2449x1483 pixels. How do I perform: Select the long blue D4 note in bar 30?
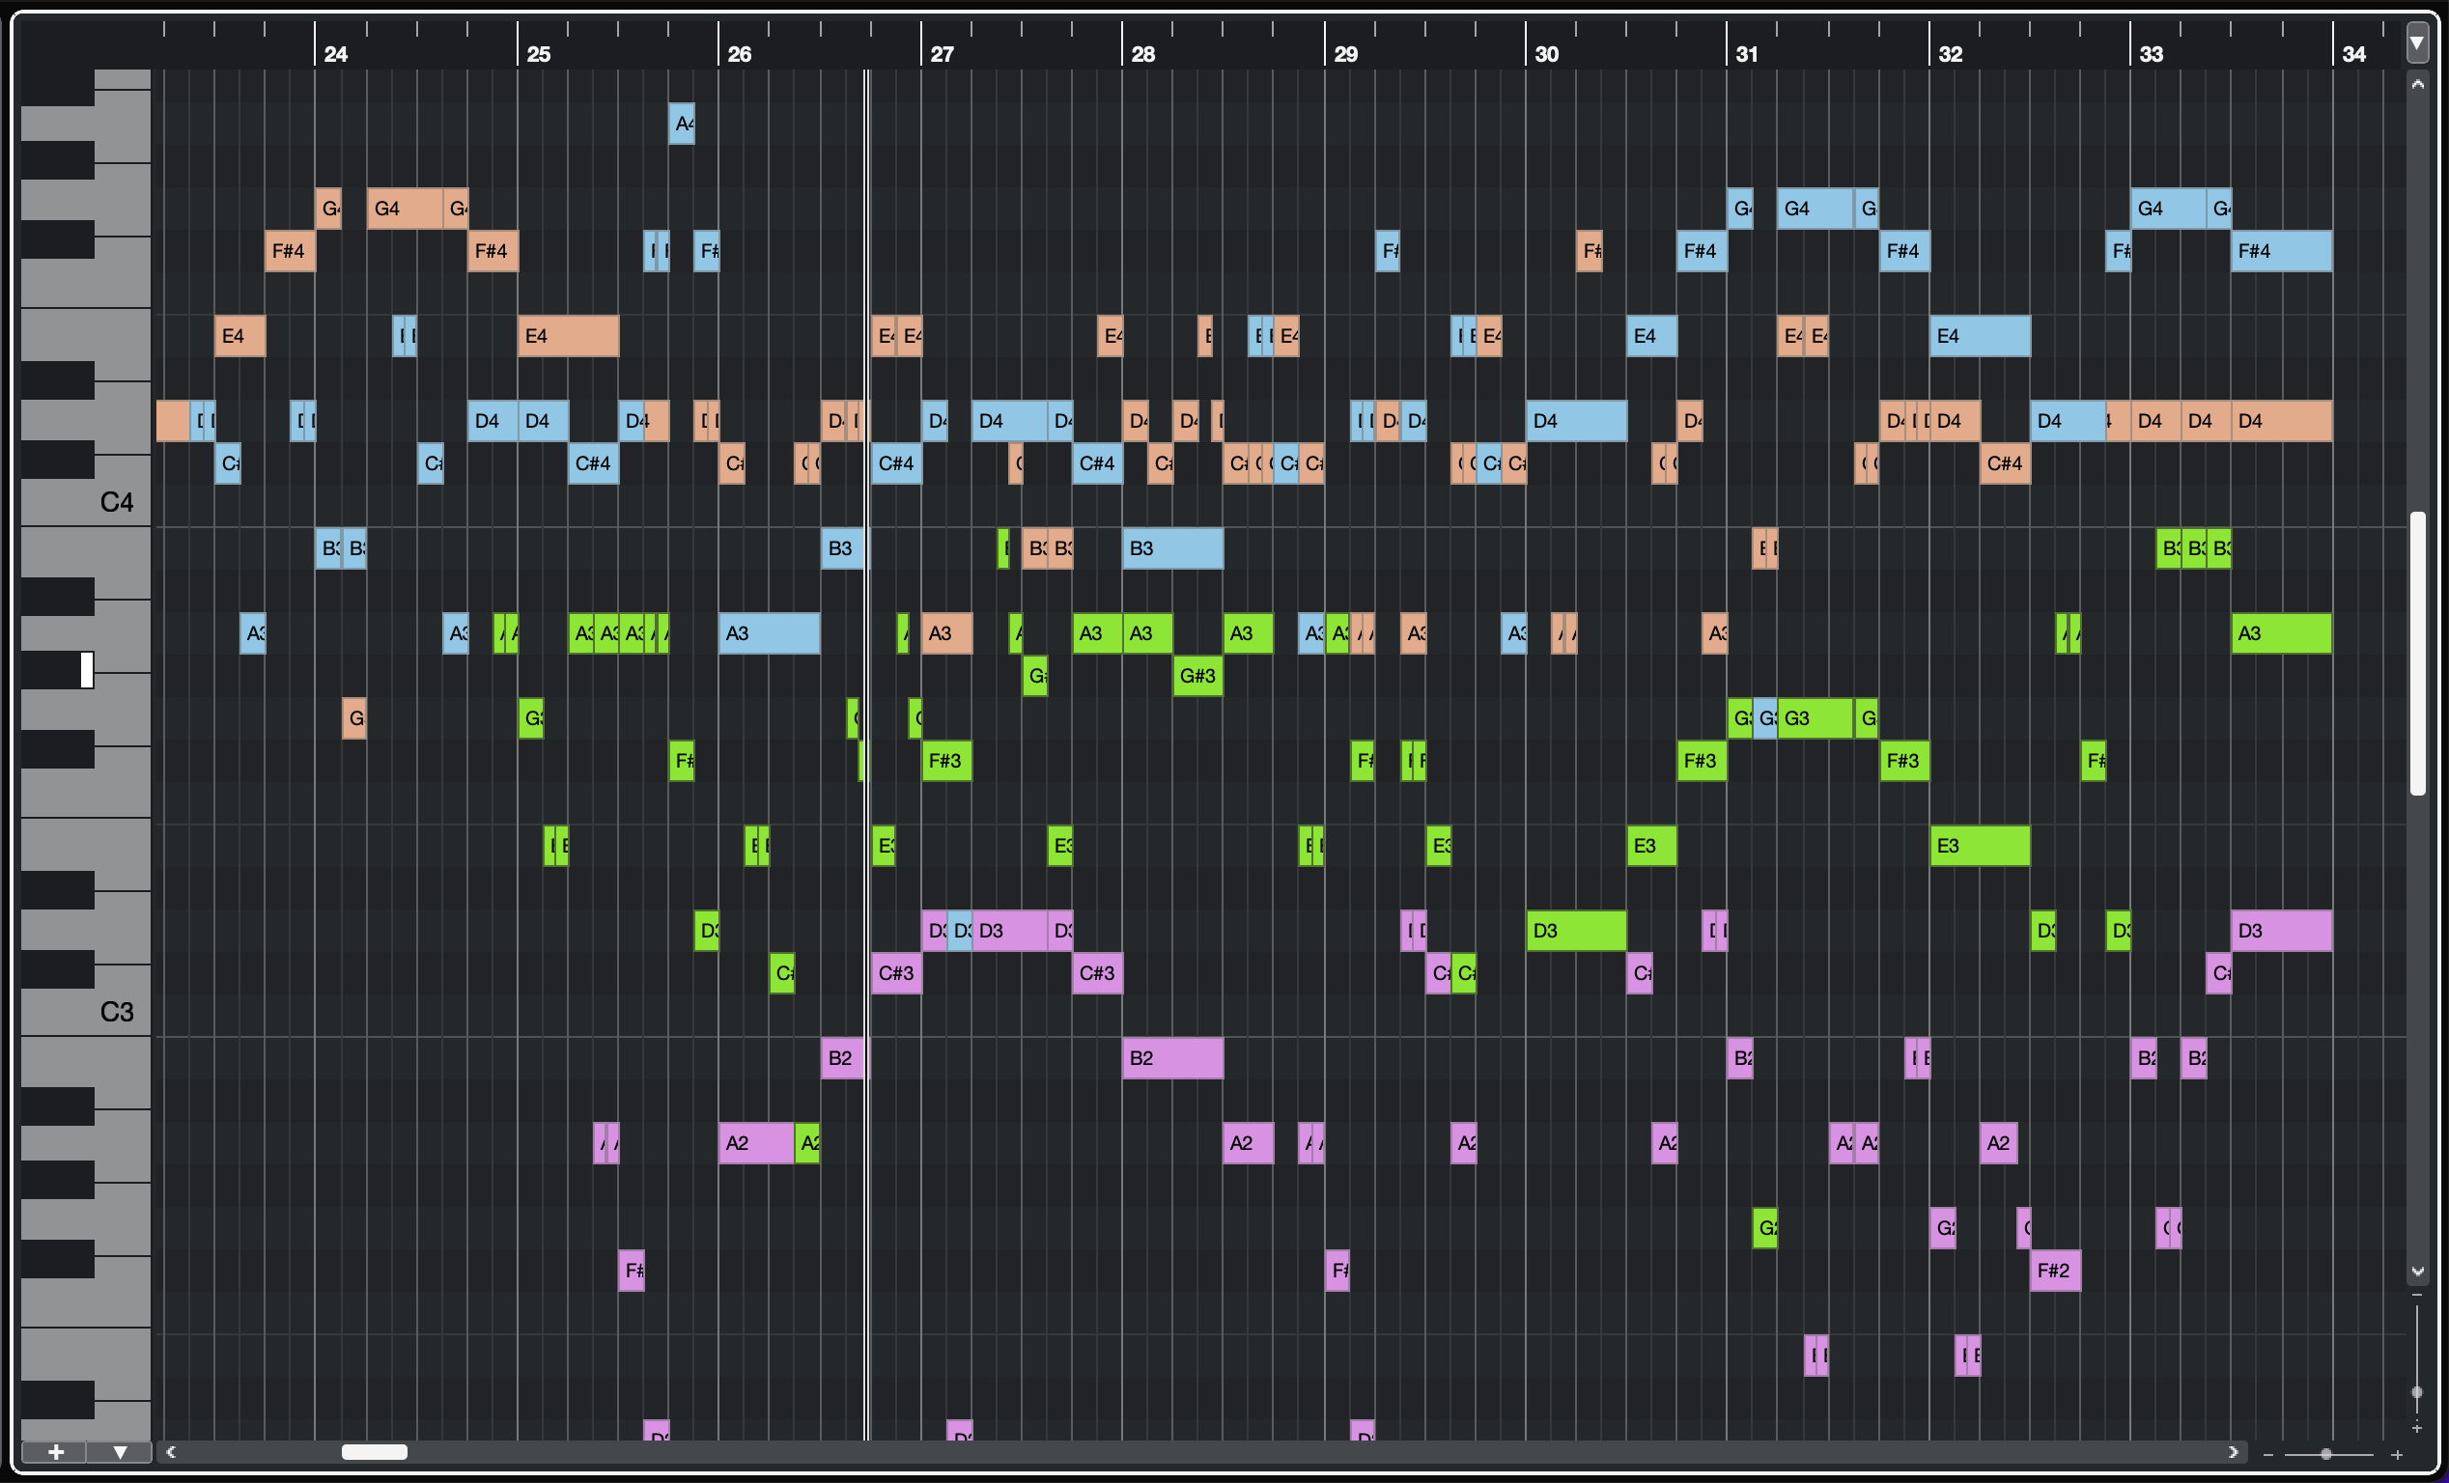point(1576,422)
